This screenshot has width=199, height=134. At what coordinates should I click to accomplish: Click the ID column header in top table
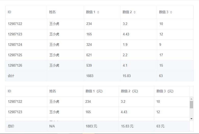[x=10, y=12]
